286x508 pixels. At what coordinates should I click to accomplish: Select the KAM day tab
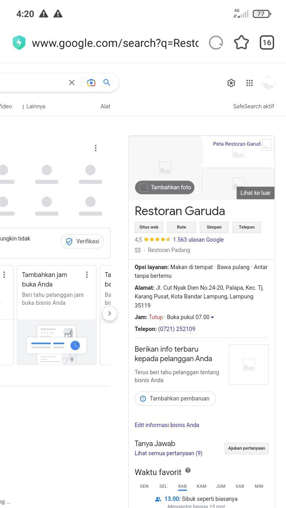(x=201, y=486)
